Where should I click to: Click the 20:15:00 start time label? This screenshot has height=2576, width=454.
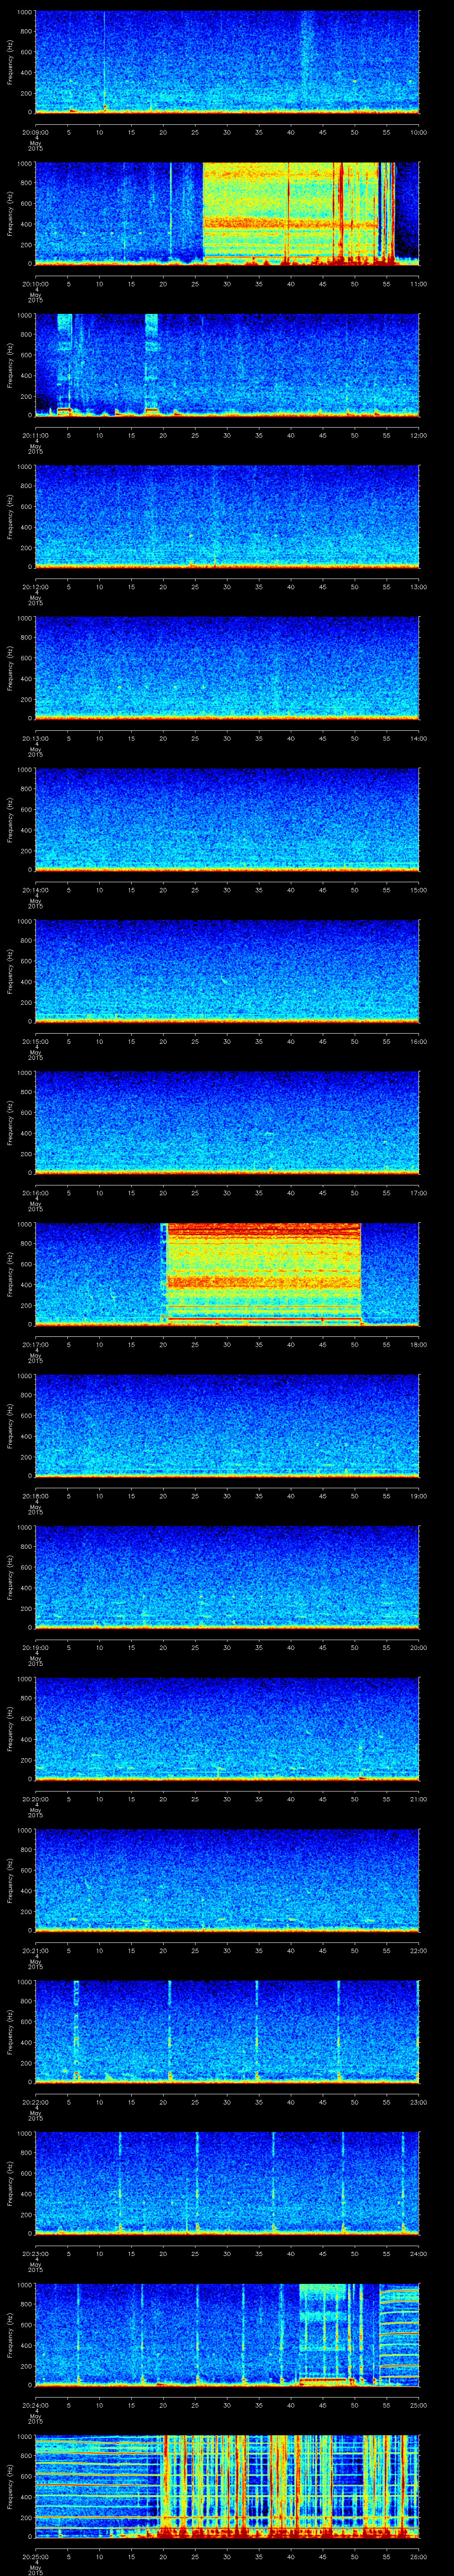[x=35, y=1041]
